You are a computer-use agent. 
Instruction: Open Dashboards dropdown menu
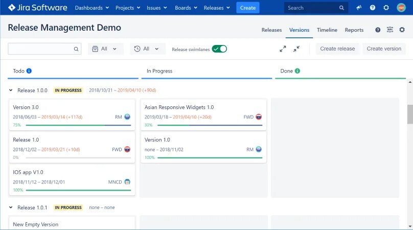point(92,8)
